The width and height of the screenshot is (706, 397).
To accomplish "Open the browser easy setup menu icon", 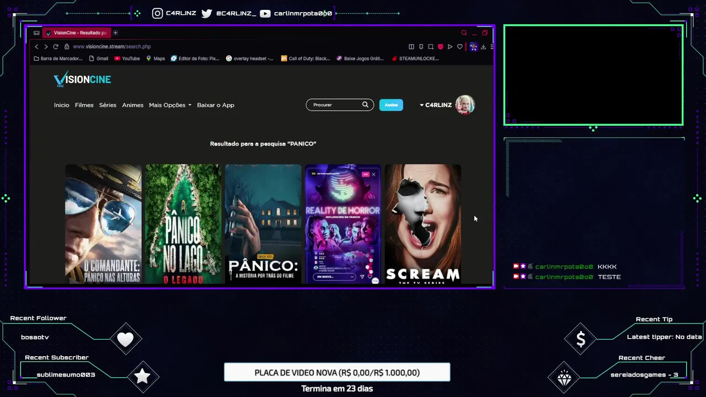I will pyautogui.click(x=491, y=47).
